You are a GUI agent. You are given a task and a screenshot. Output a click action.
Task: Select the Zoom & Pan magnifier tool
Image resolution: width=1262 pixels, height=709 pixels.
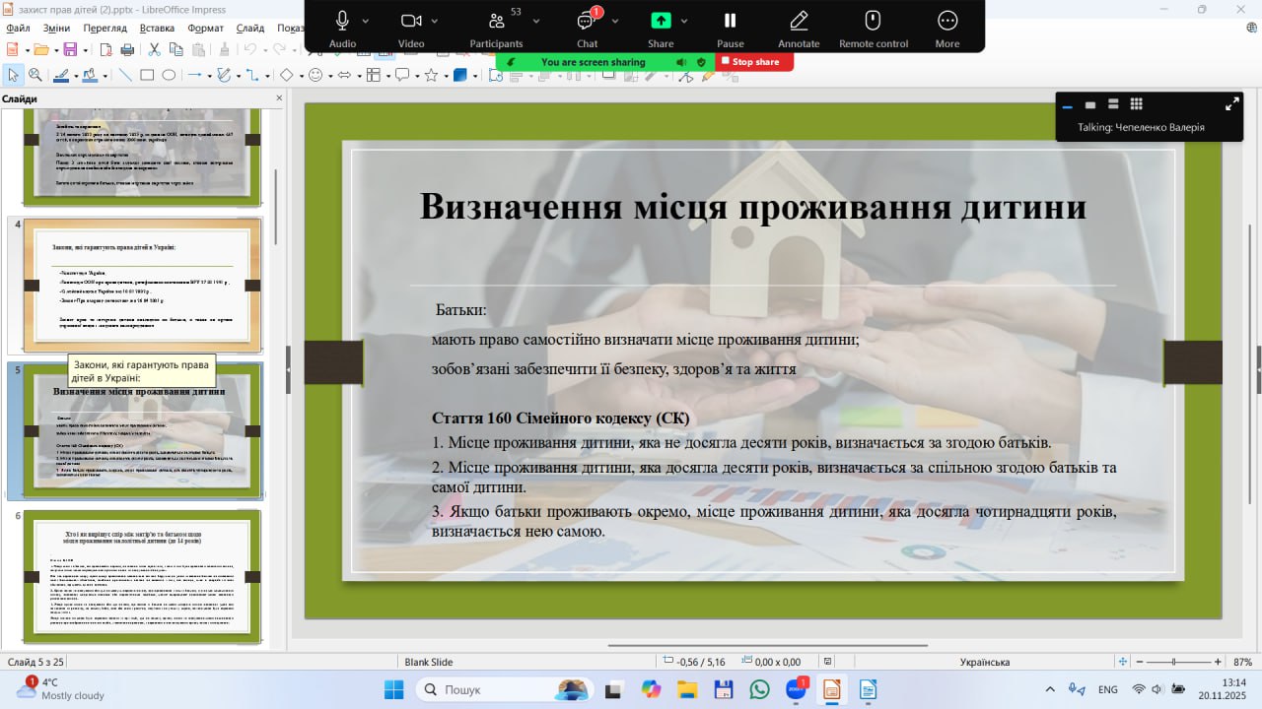(35, 75)
